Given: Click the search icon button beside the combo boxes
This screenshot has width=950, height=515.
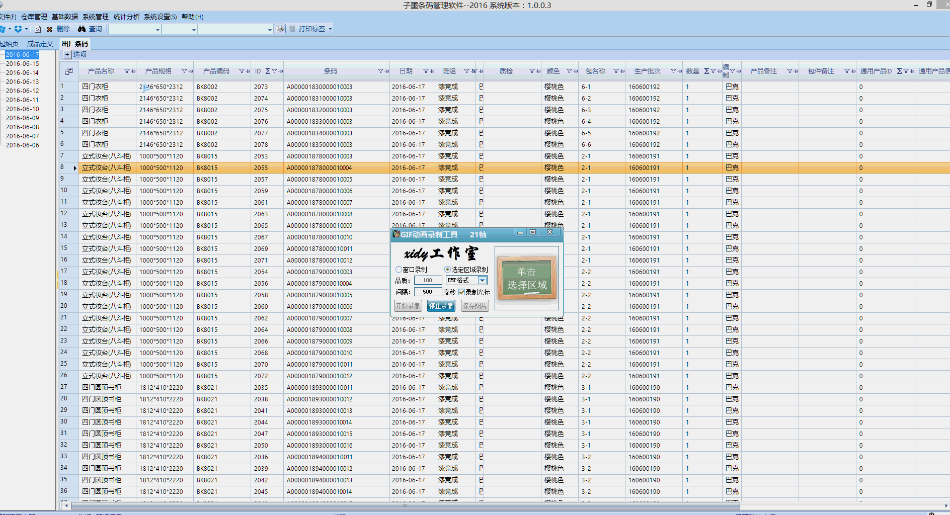Looking at the screenshot, I should pyautogui.click(x=280, y=29).
